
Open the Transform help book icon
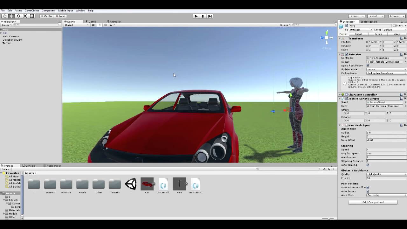coord(401,38)
